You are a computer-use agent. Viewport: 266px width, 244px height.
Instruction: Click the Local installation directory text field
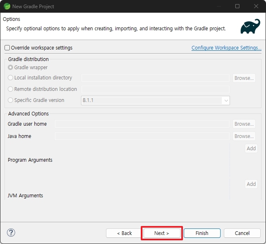[156, 78]
